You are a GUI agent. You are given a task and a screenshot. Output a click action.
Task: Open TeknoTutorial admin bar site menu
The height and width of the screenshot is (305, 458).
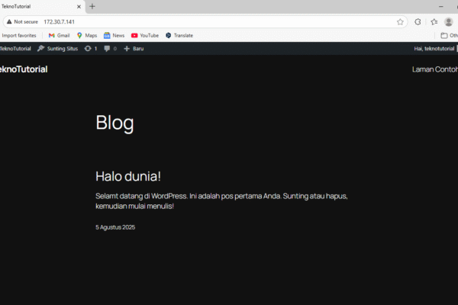[15, 49]
